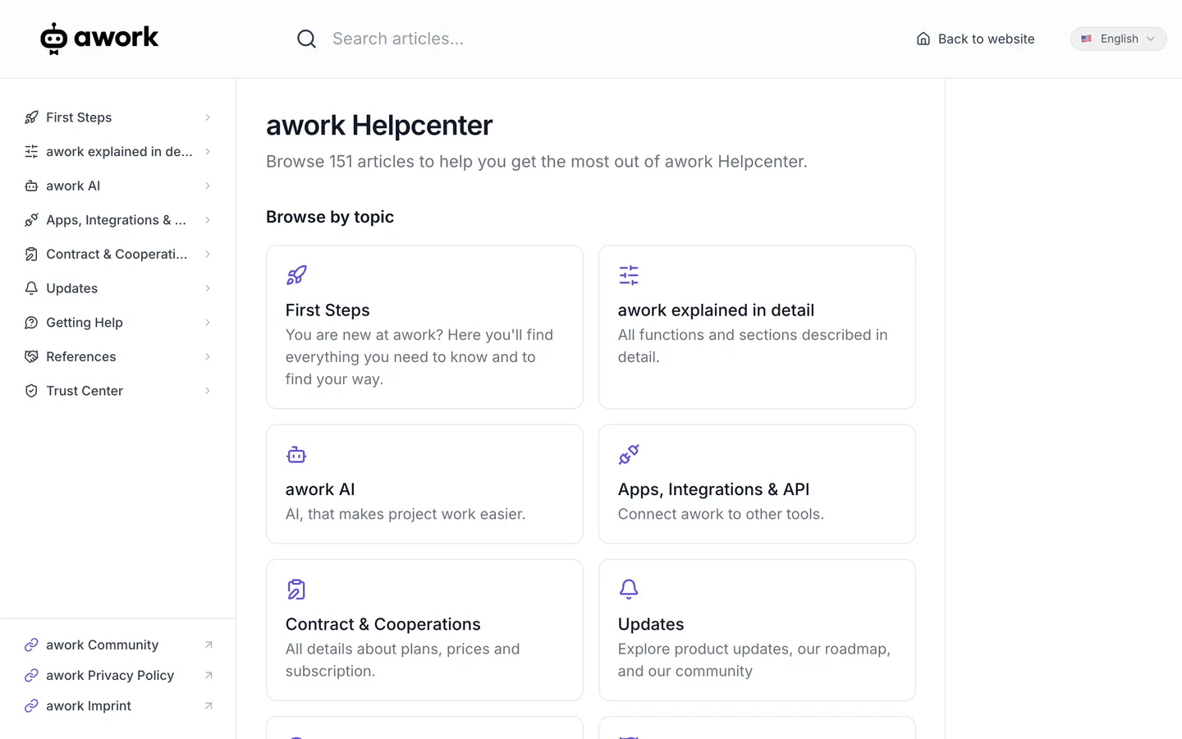Click plug icon for sidebar Apps, Integrations

(x=31, y=220)
